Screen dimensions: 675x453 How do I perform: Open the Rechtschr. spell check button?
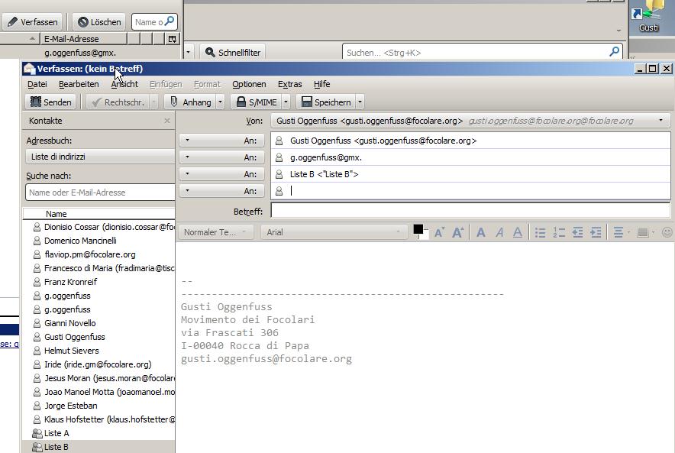[x=118, y=102]
